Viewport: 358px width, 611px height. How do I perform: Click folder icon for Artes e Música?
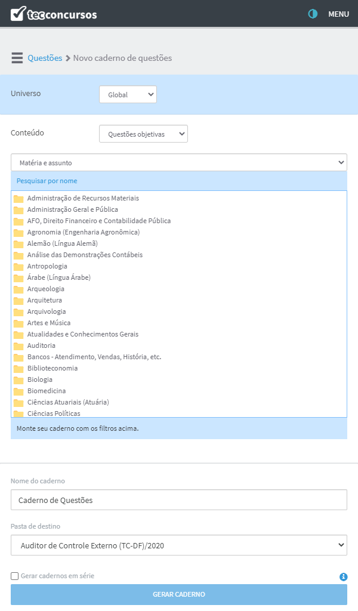18,323
